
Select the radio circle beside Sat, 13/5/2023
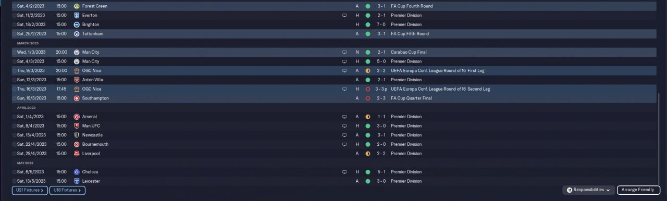pos(14,181)
